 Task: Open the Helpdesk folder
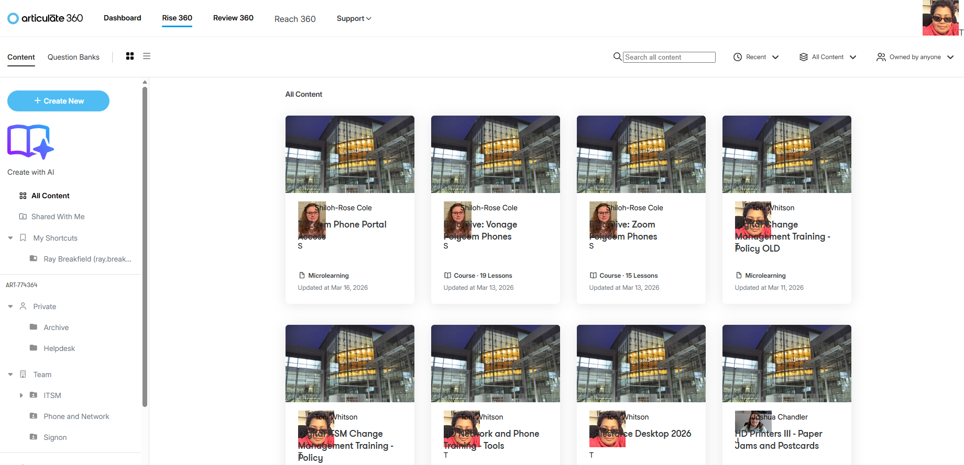[59, 348]
